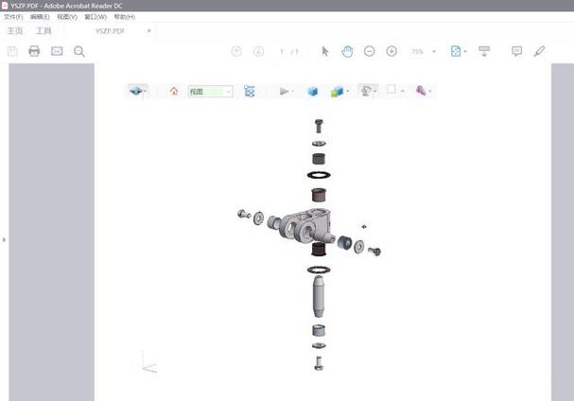The width and height of the screenshot is (574, 401).
Task: Click the read mode scrolling icon
Action: coord(484,51)
